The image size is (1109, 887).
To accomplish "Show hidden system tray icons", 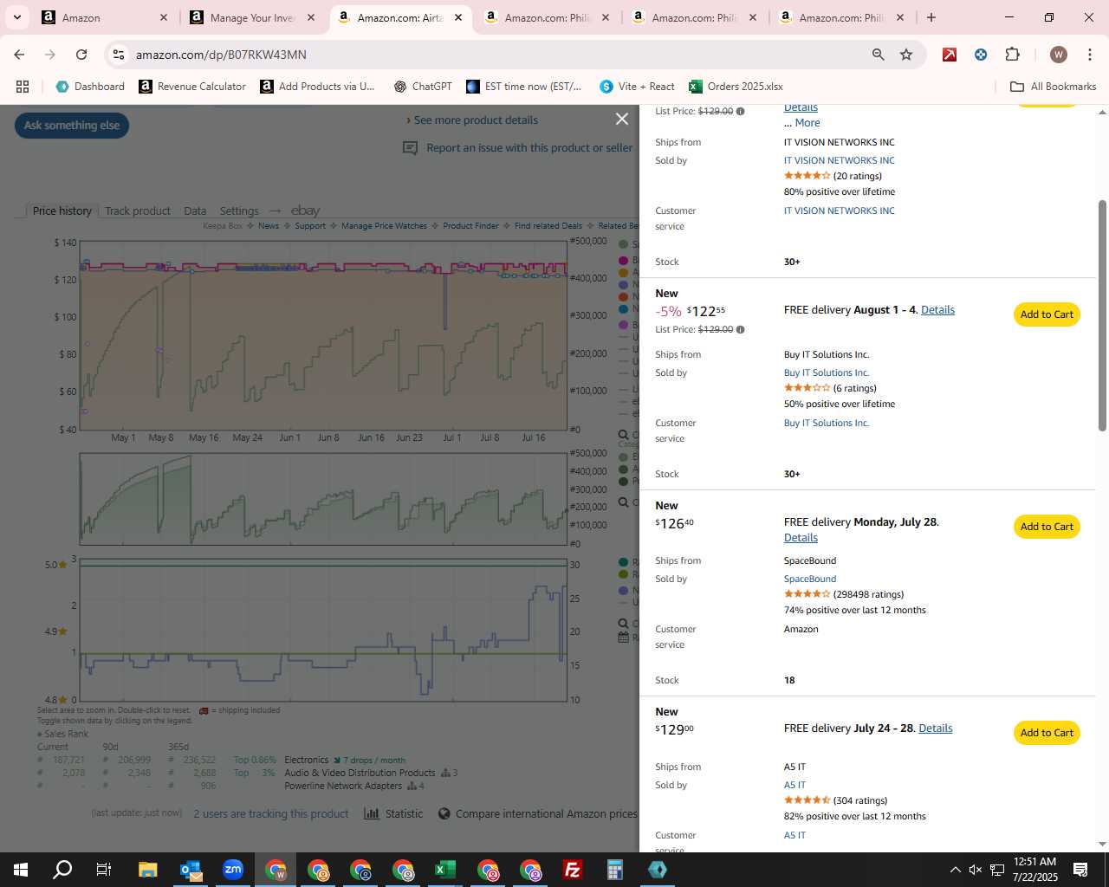I will [x=955, y=870].
